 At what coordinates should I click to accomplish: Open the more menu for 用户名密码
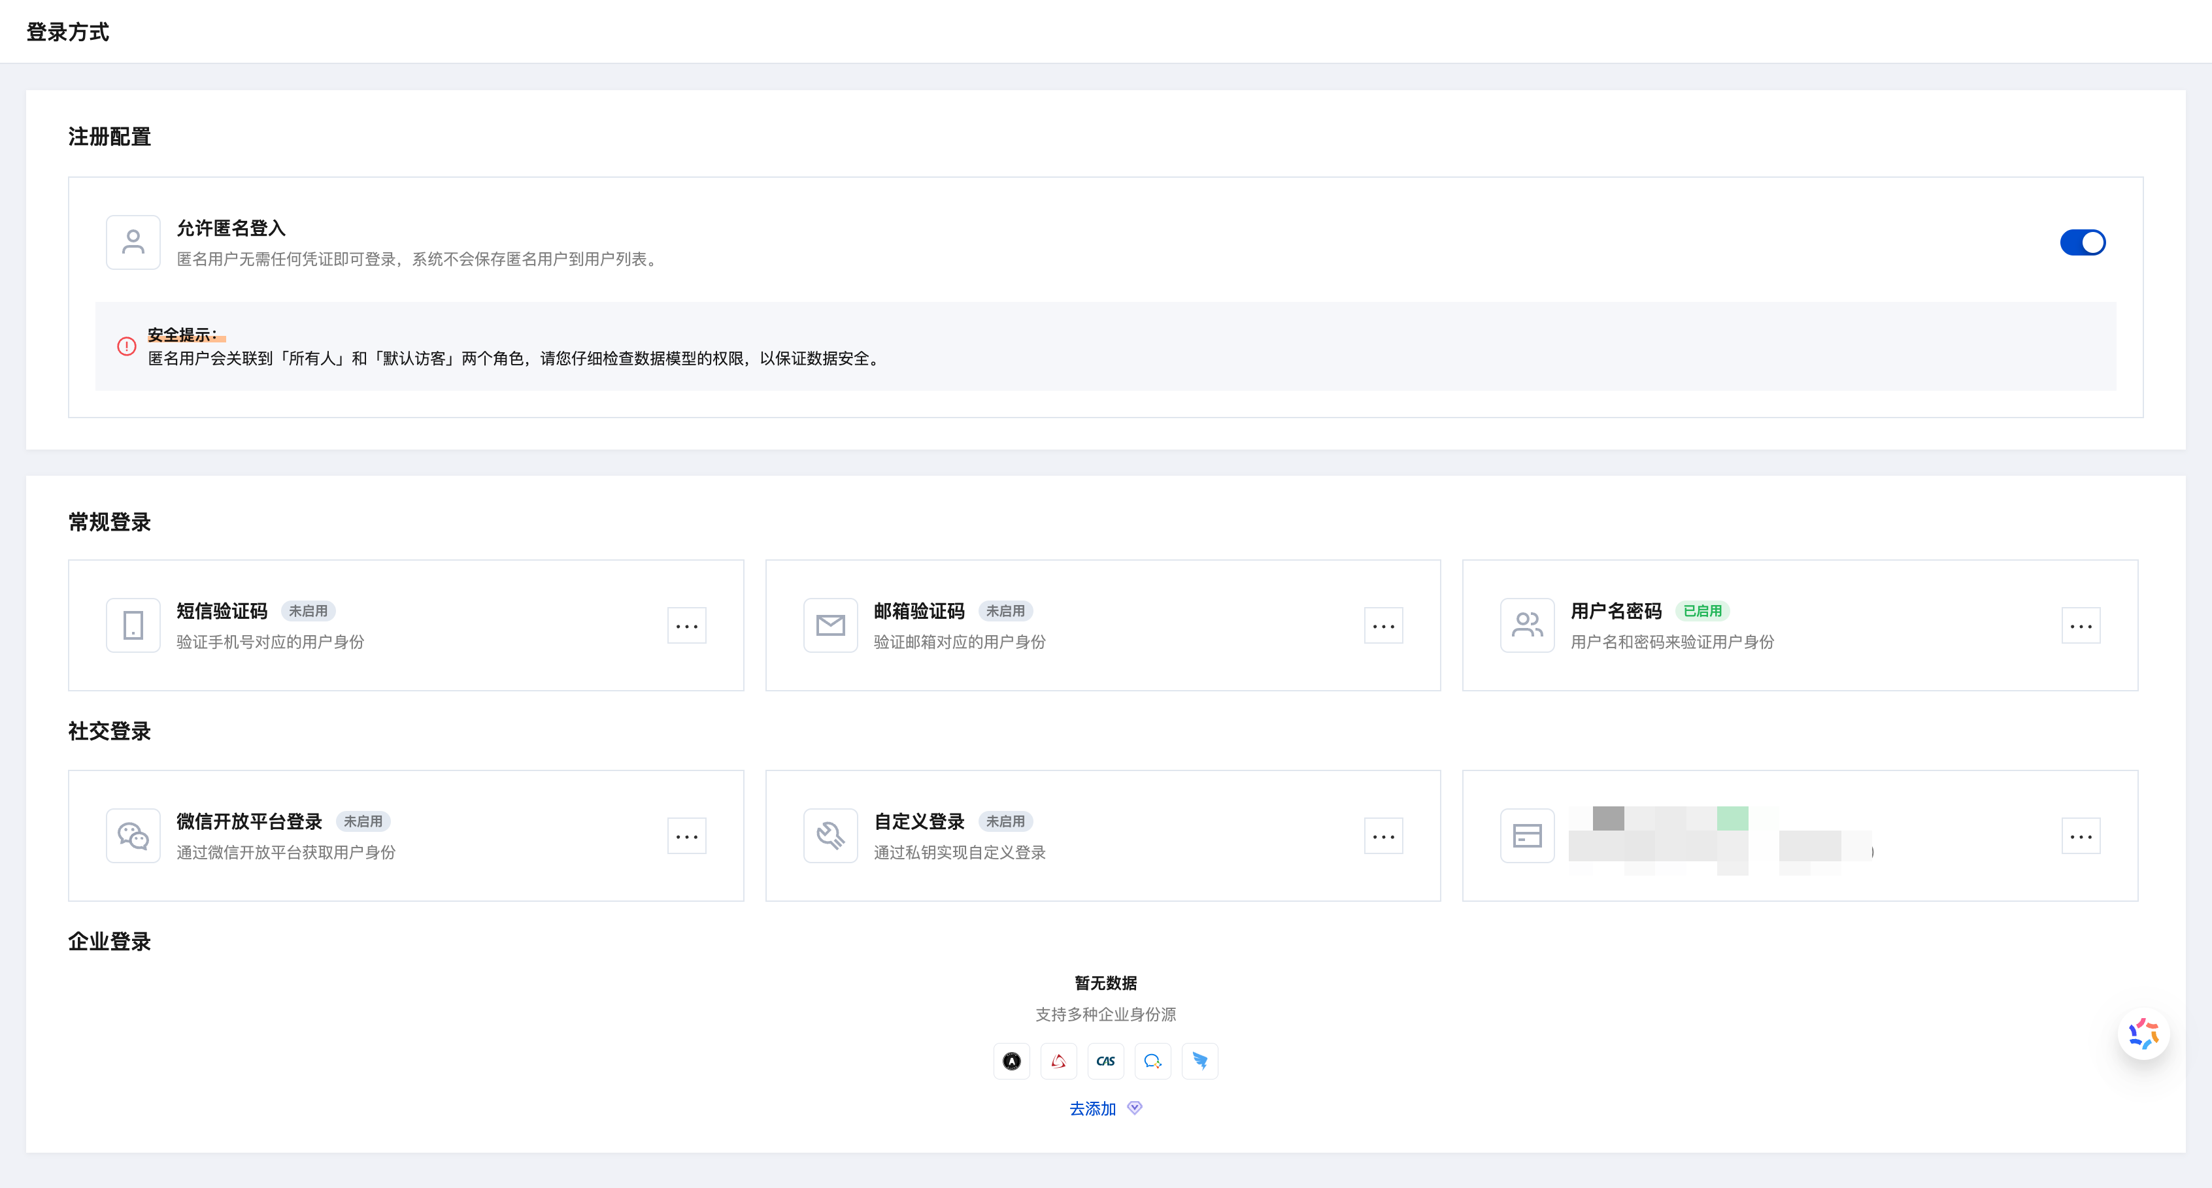click(2081, 626)
